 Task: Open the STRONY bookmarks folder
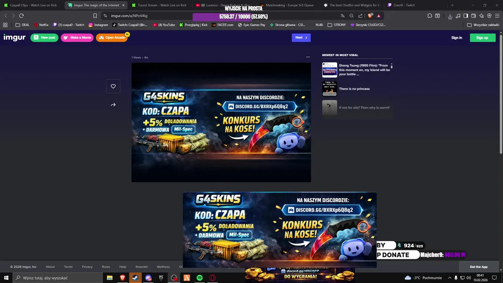click(x=337, y=25)
